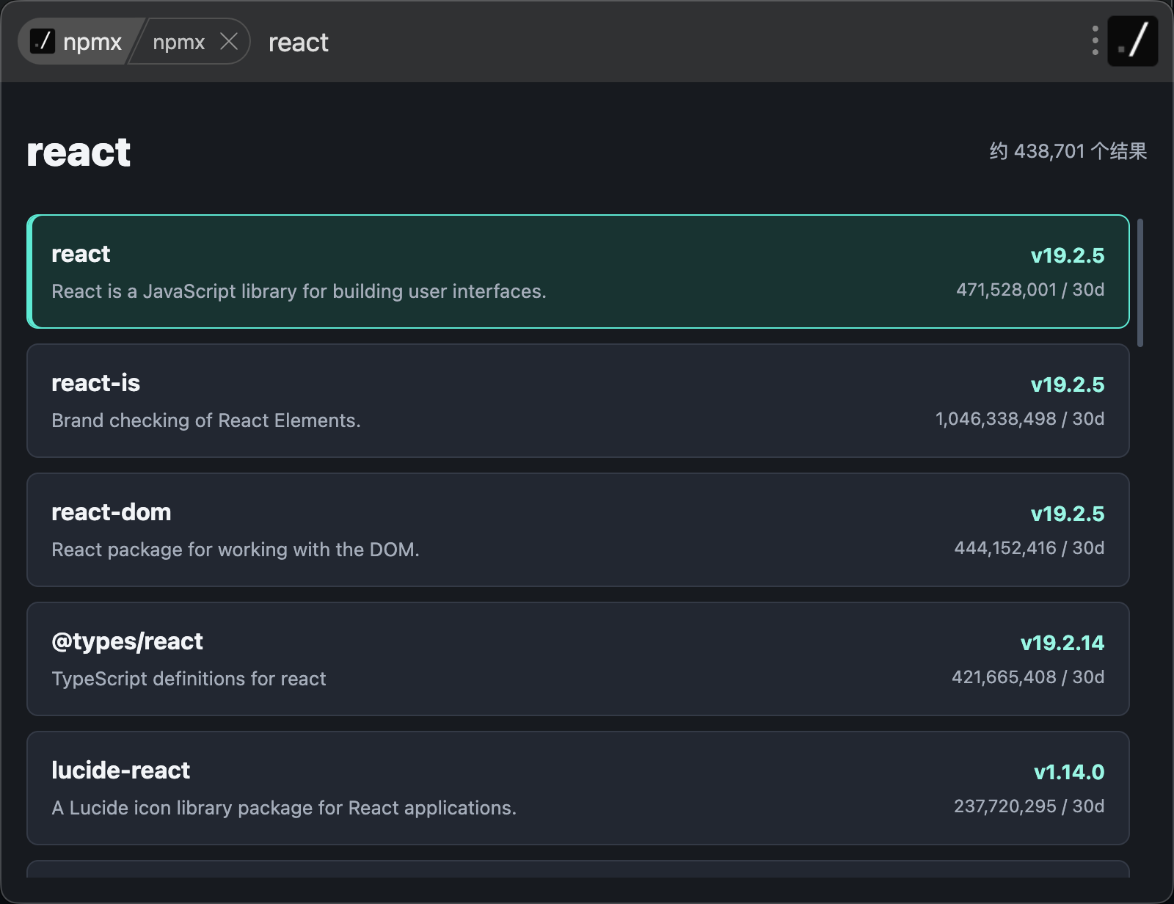Click version v1.14.0 of lucide-react
Viewport: 1174px width, 904px height.
1069,772
